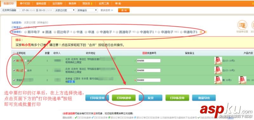
Task: Click the buyer name 昕小雪 in the tip
Action: pos(26,45)
